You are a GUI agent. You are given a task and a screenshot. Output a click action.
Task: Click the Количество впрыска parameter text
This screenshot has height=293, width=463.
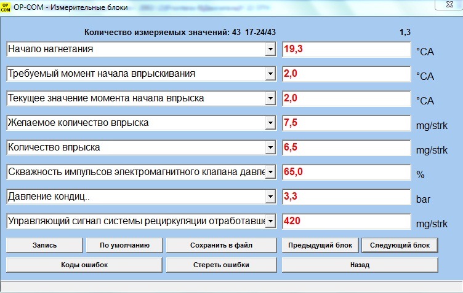coord(54,147)
